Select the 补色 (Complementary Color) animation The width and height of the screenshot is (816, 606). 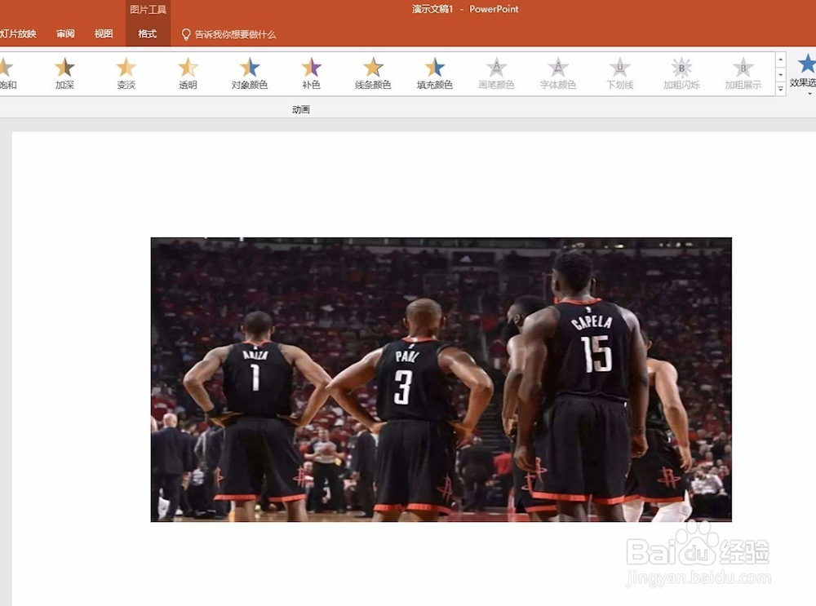[x=311, y=73]
